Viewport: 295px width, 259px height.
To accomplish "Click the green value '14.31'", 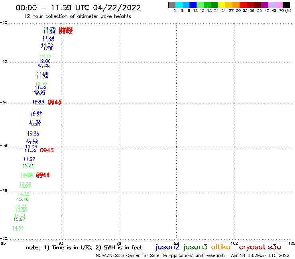I will tap(20, 215).
